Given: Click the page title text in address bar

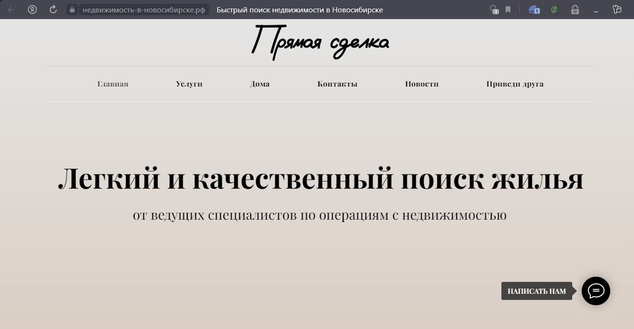Looking at the screenshot, I should [x=300, y=10].
